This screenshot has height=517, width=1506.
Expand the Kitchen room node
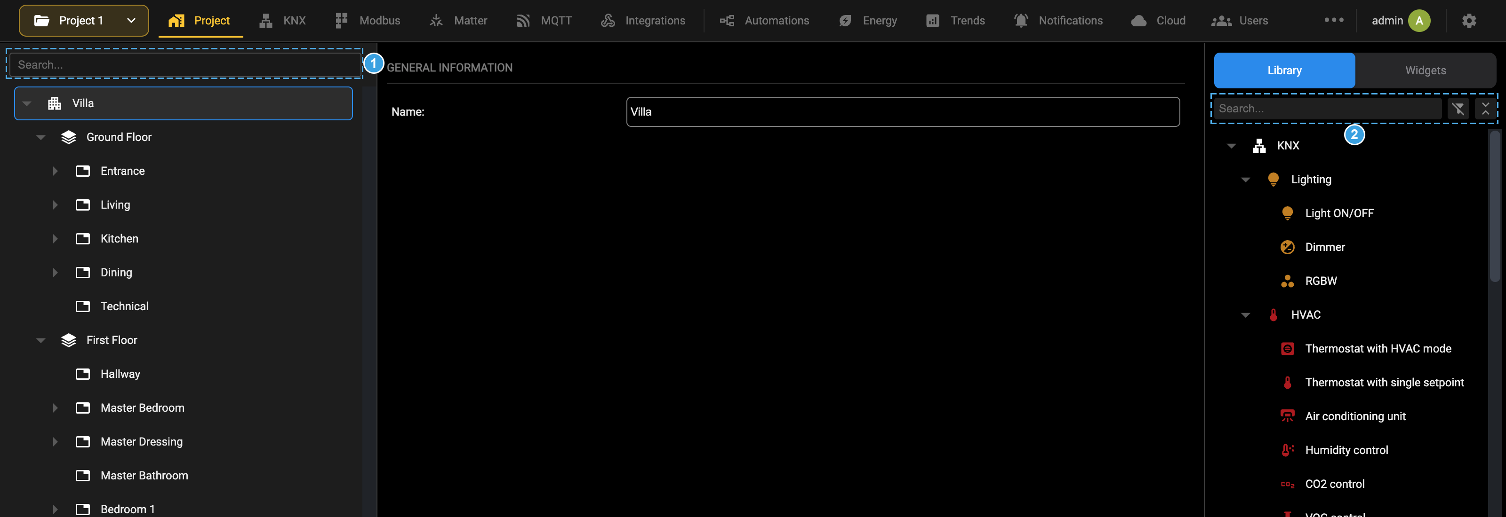coord(55,239)
